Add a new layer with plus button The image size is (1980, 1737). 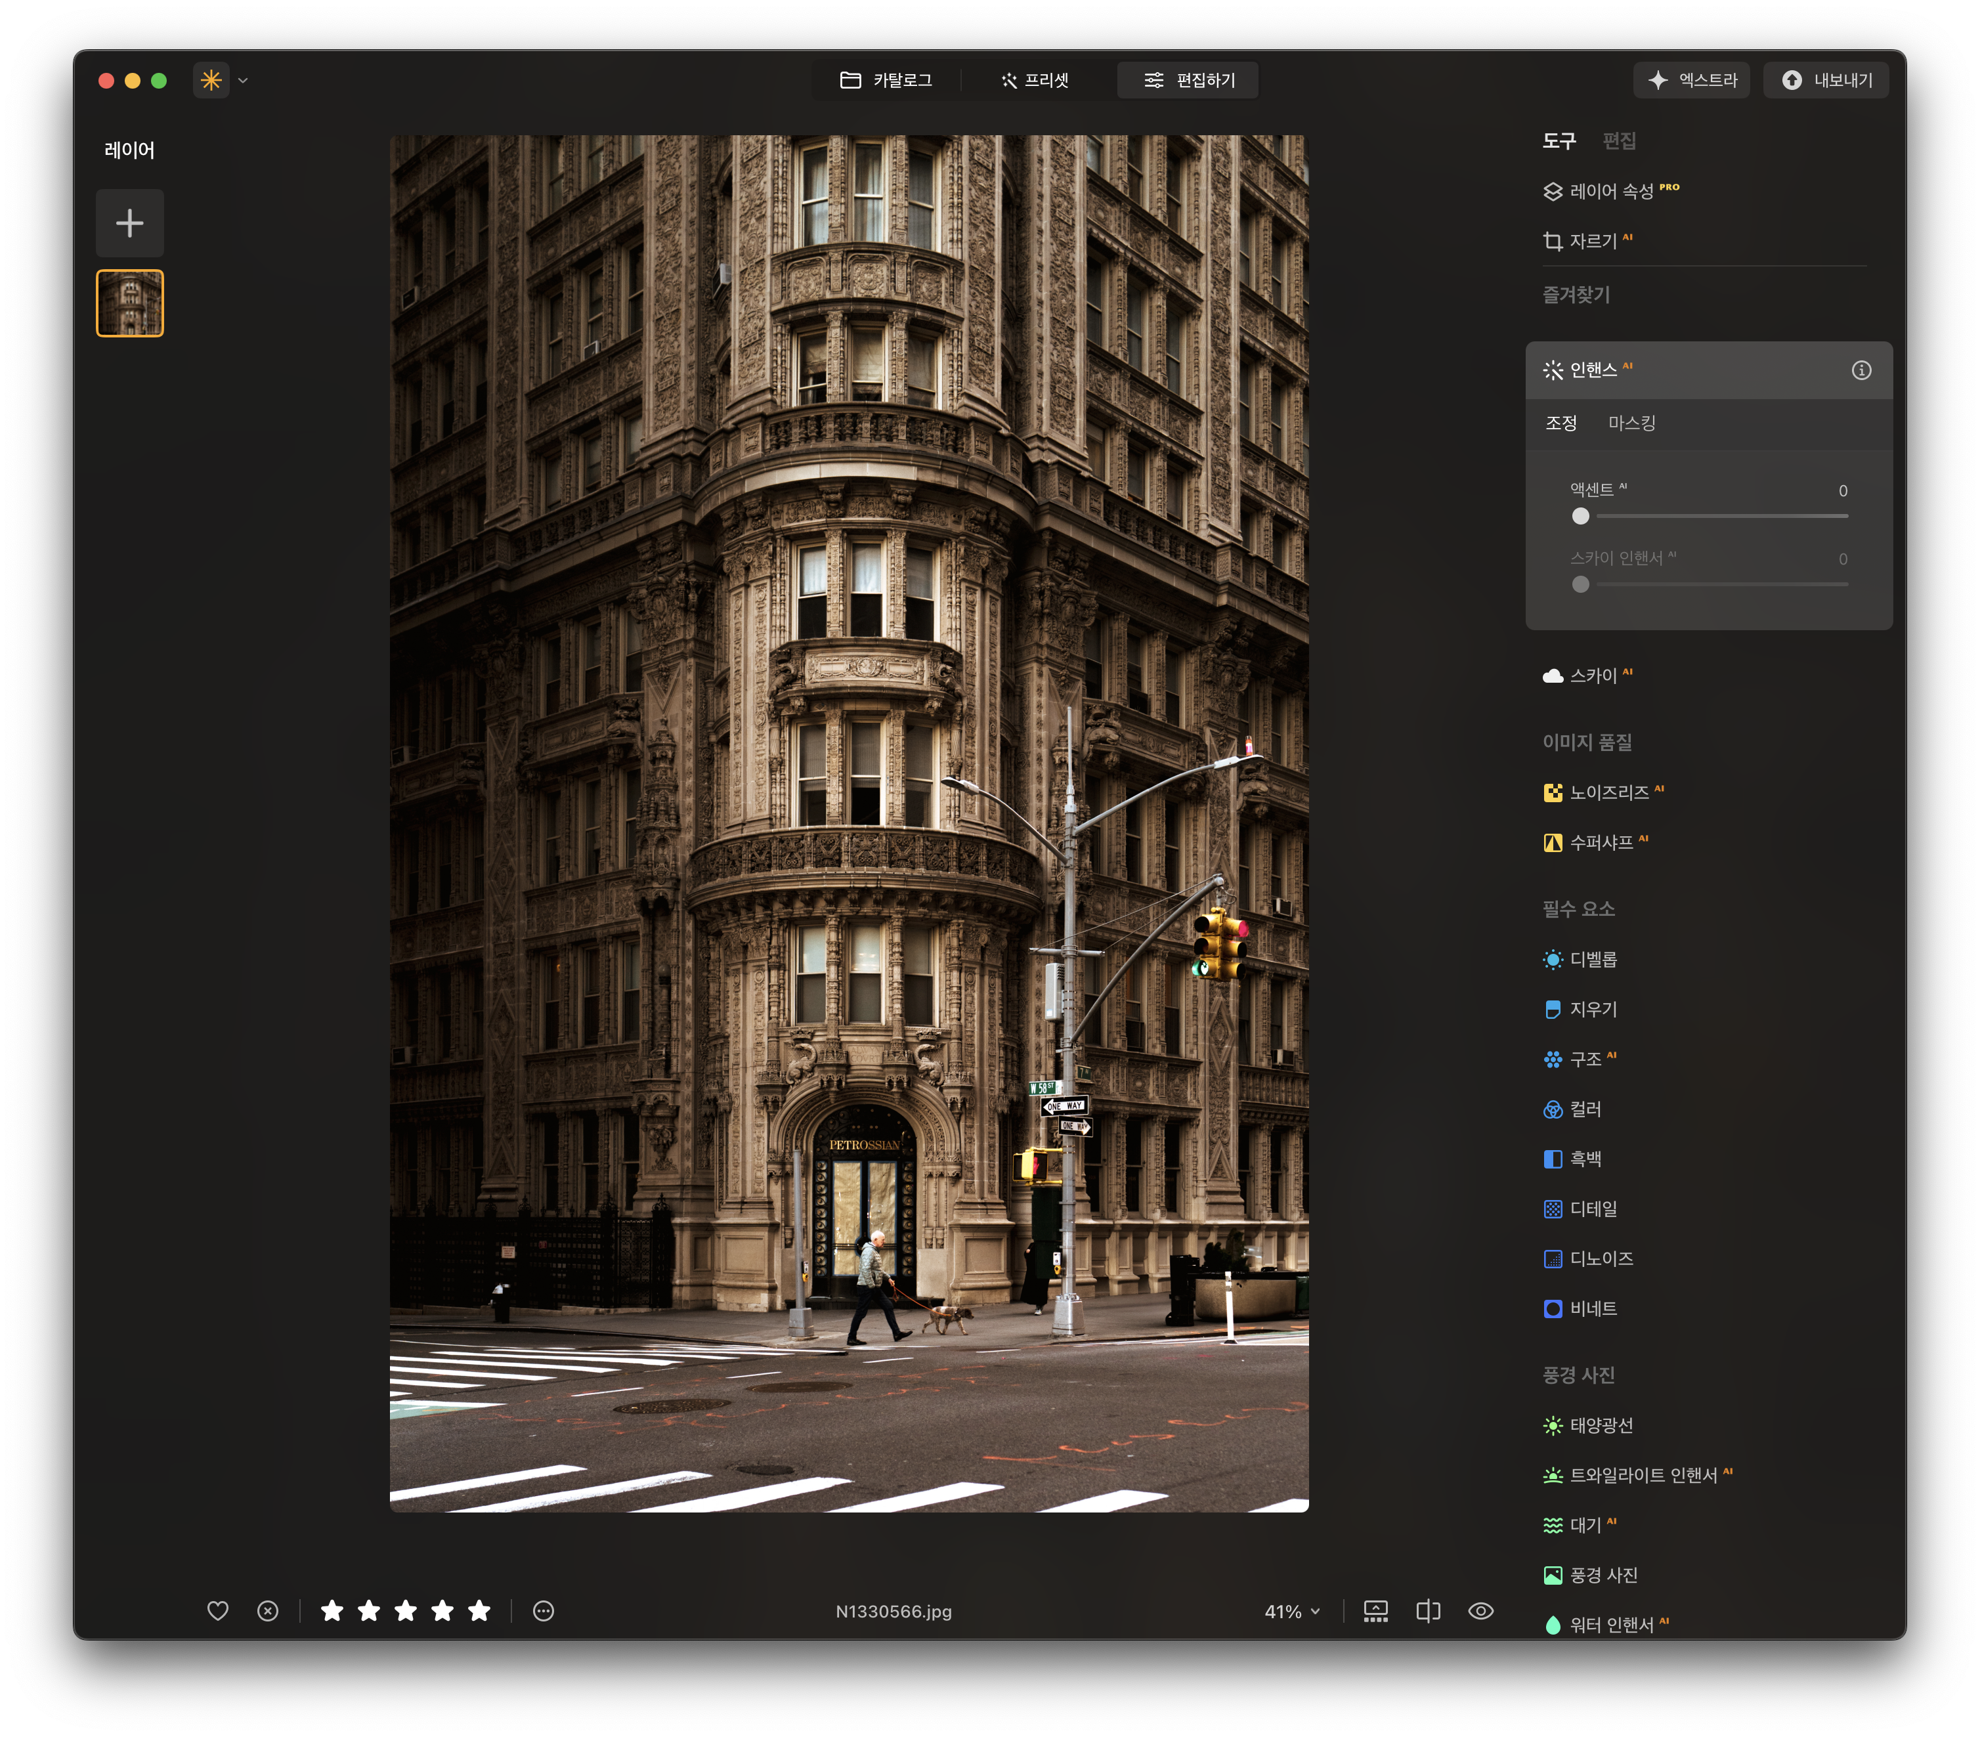click(x=130, y=223)
